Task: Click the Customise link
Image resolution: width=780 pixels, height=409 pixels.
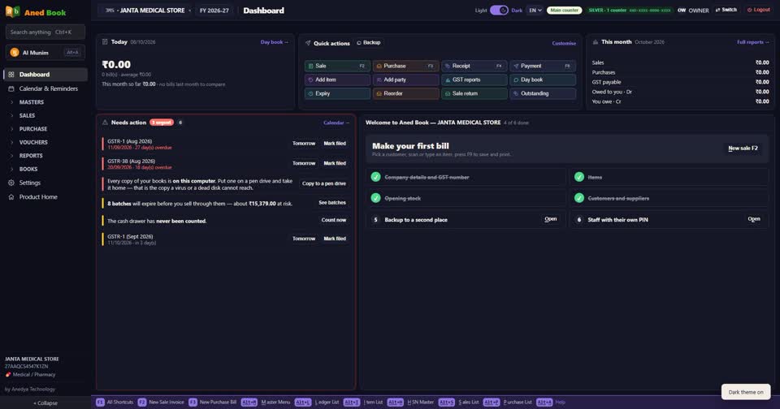Action: point(564,43)
